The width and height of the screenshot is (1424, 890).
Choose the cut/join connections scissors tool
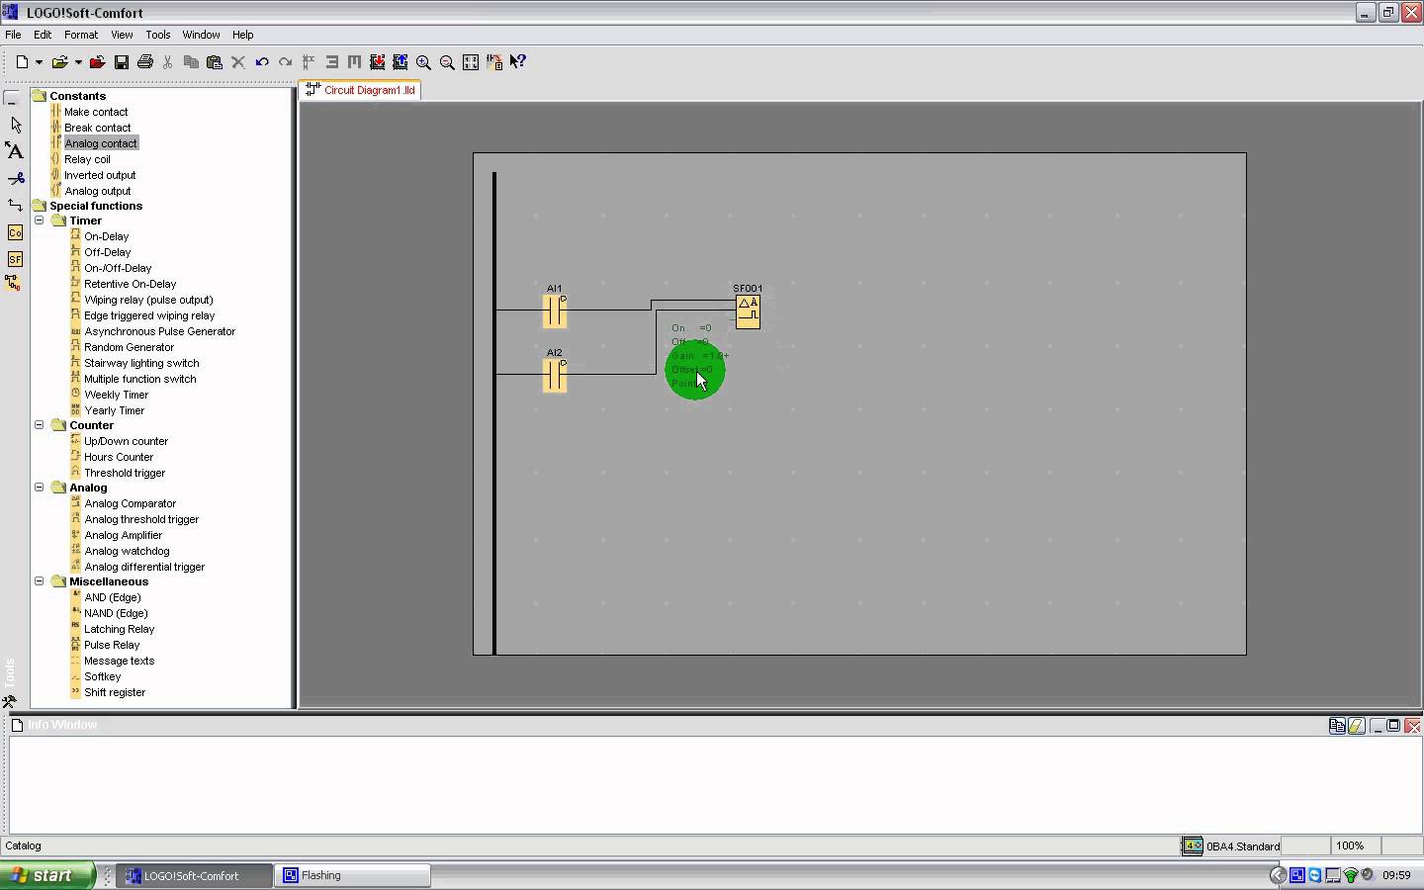[x=15, y=179]
